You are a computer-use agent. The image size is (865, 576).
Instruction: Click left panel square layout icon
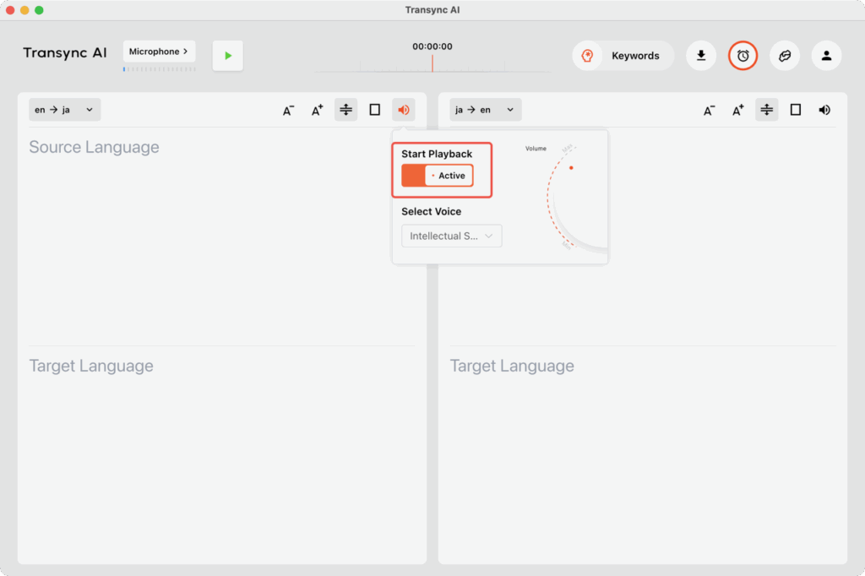pyautogui.click(x=374, y=110)
